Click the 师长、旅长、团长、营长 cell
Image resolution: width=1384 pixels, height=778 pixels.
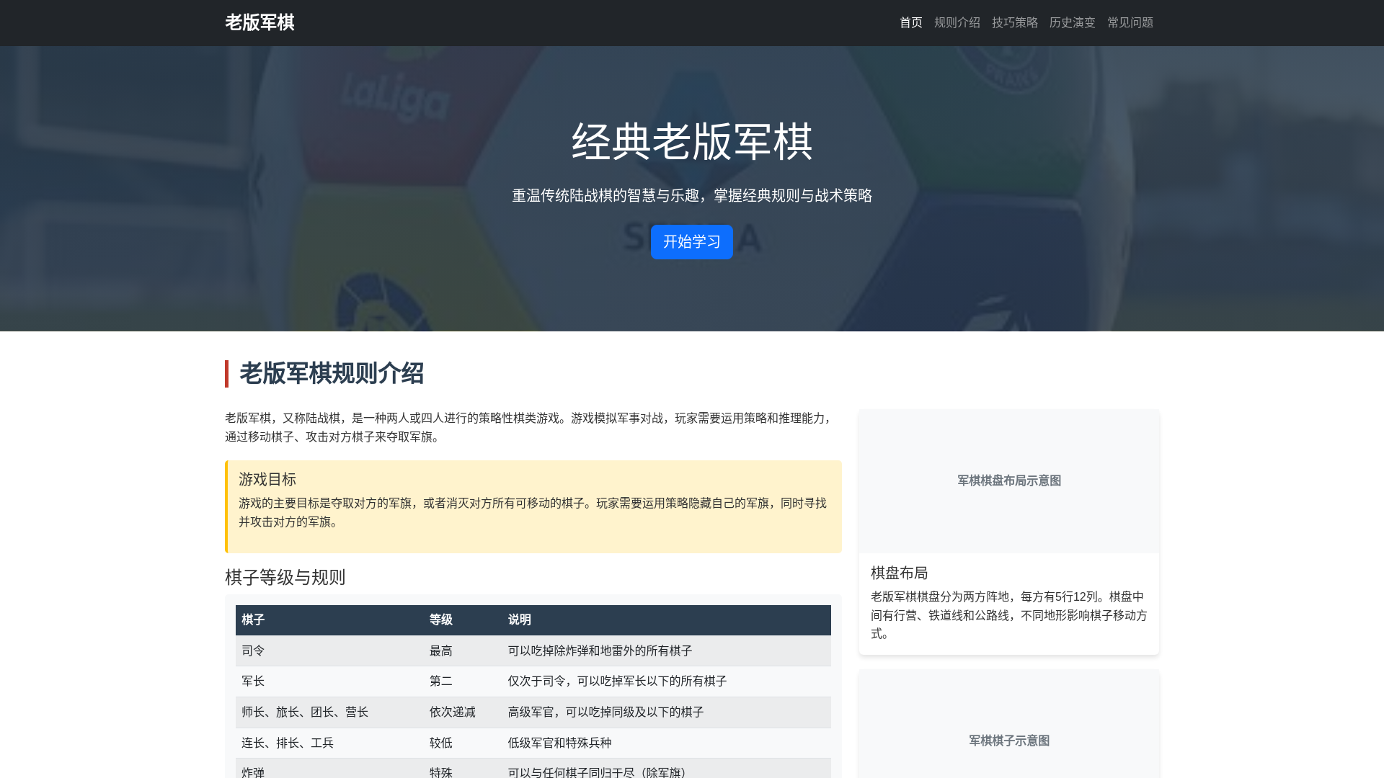pos(329,712)
